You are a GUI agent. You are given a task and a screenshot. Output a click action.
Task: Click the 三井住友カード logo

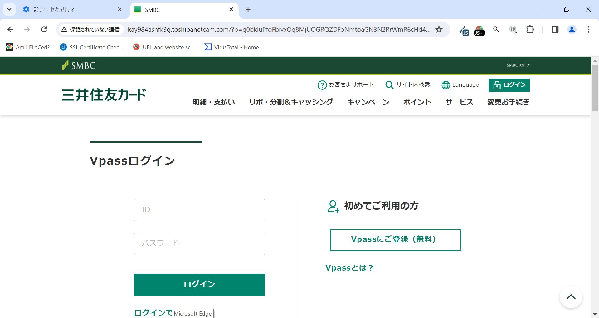(x=104, y=94)
